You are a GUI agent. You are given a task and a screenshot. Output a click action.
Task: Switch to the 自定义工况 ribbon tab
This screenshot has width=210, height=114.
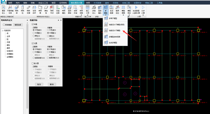(43, 3)
